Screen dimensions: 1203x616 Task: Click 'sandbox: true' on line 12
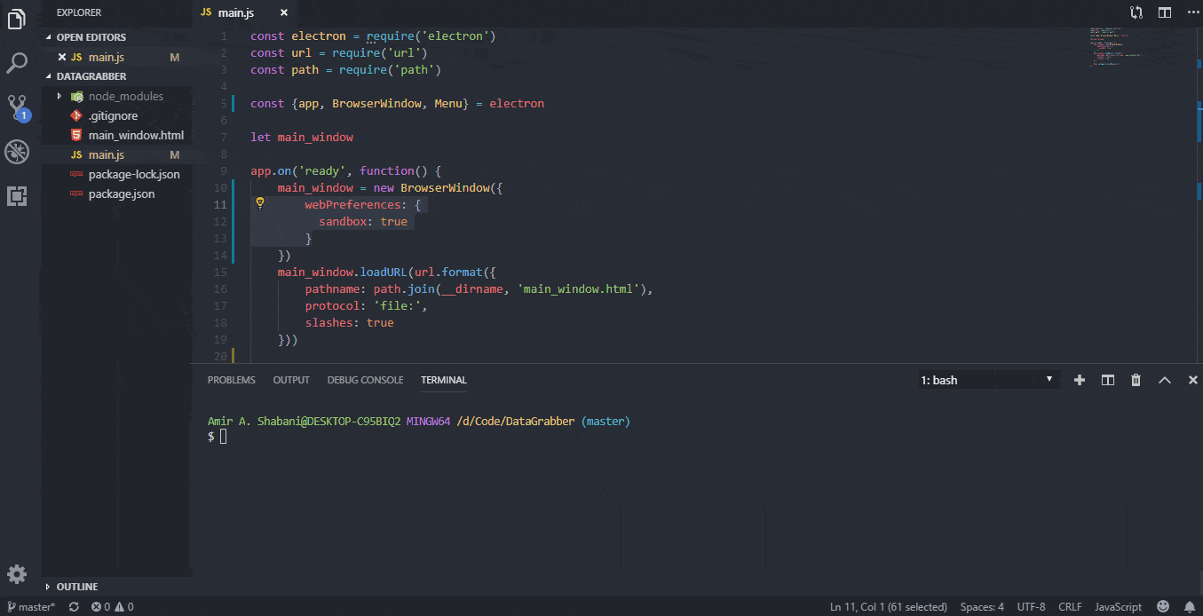point(363,222)
